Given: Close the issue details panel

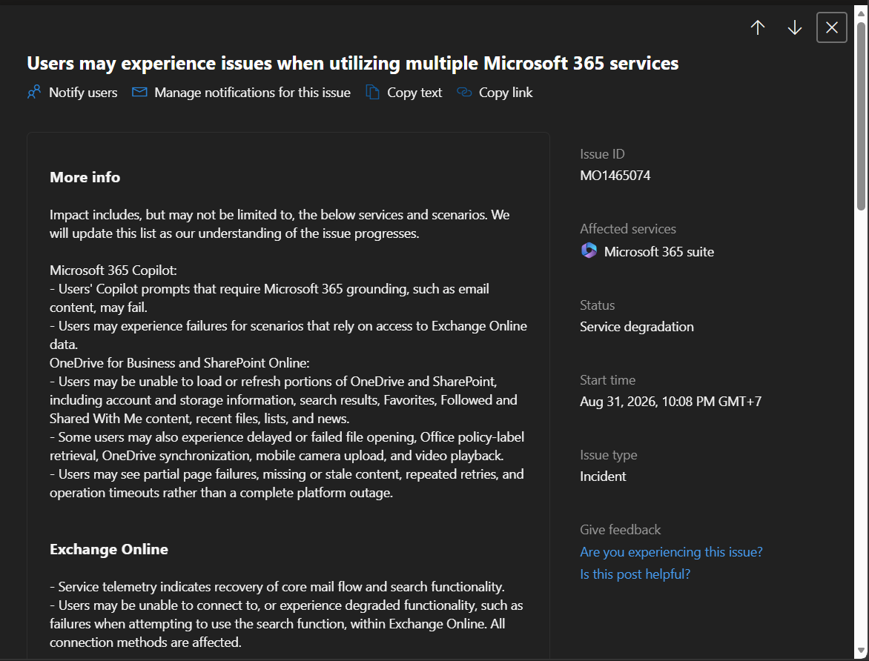Looking at the screenshot, I should (831, 27).
